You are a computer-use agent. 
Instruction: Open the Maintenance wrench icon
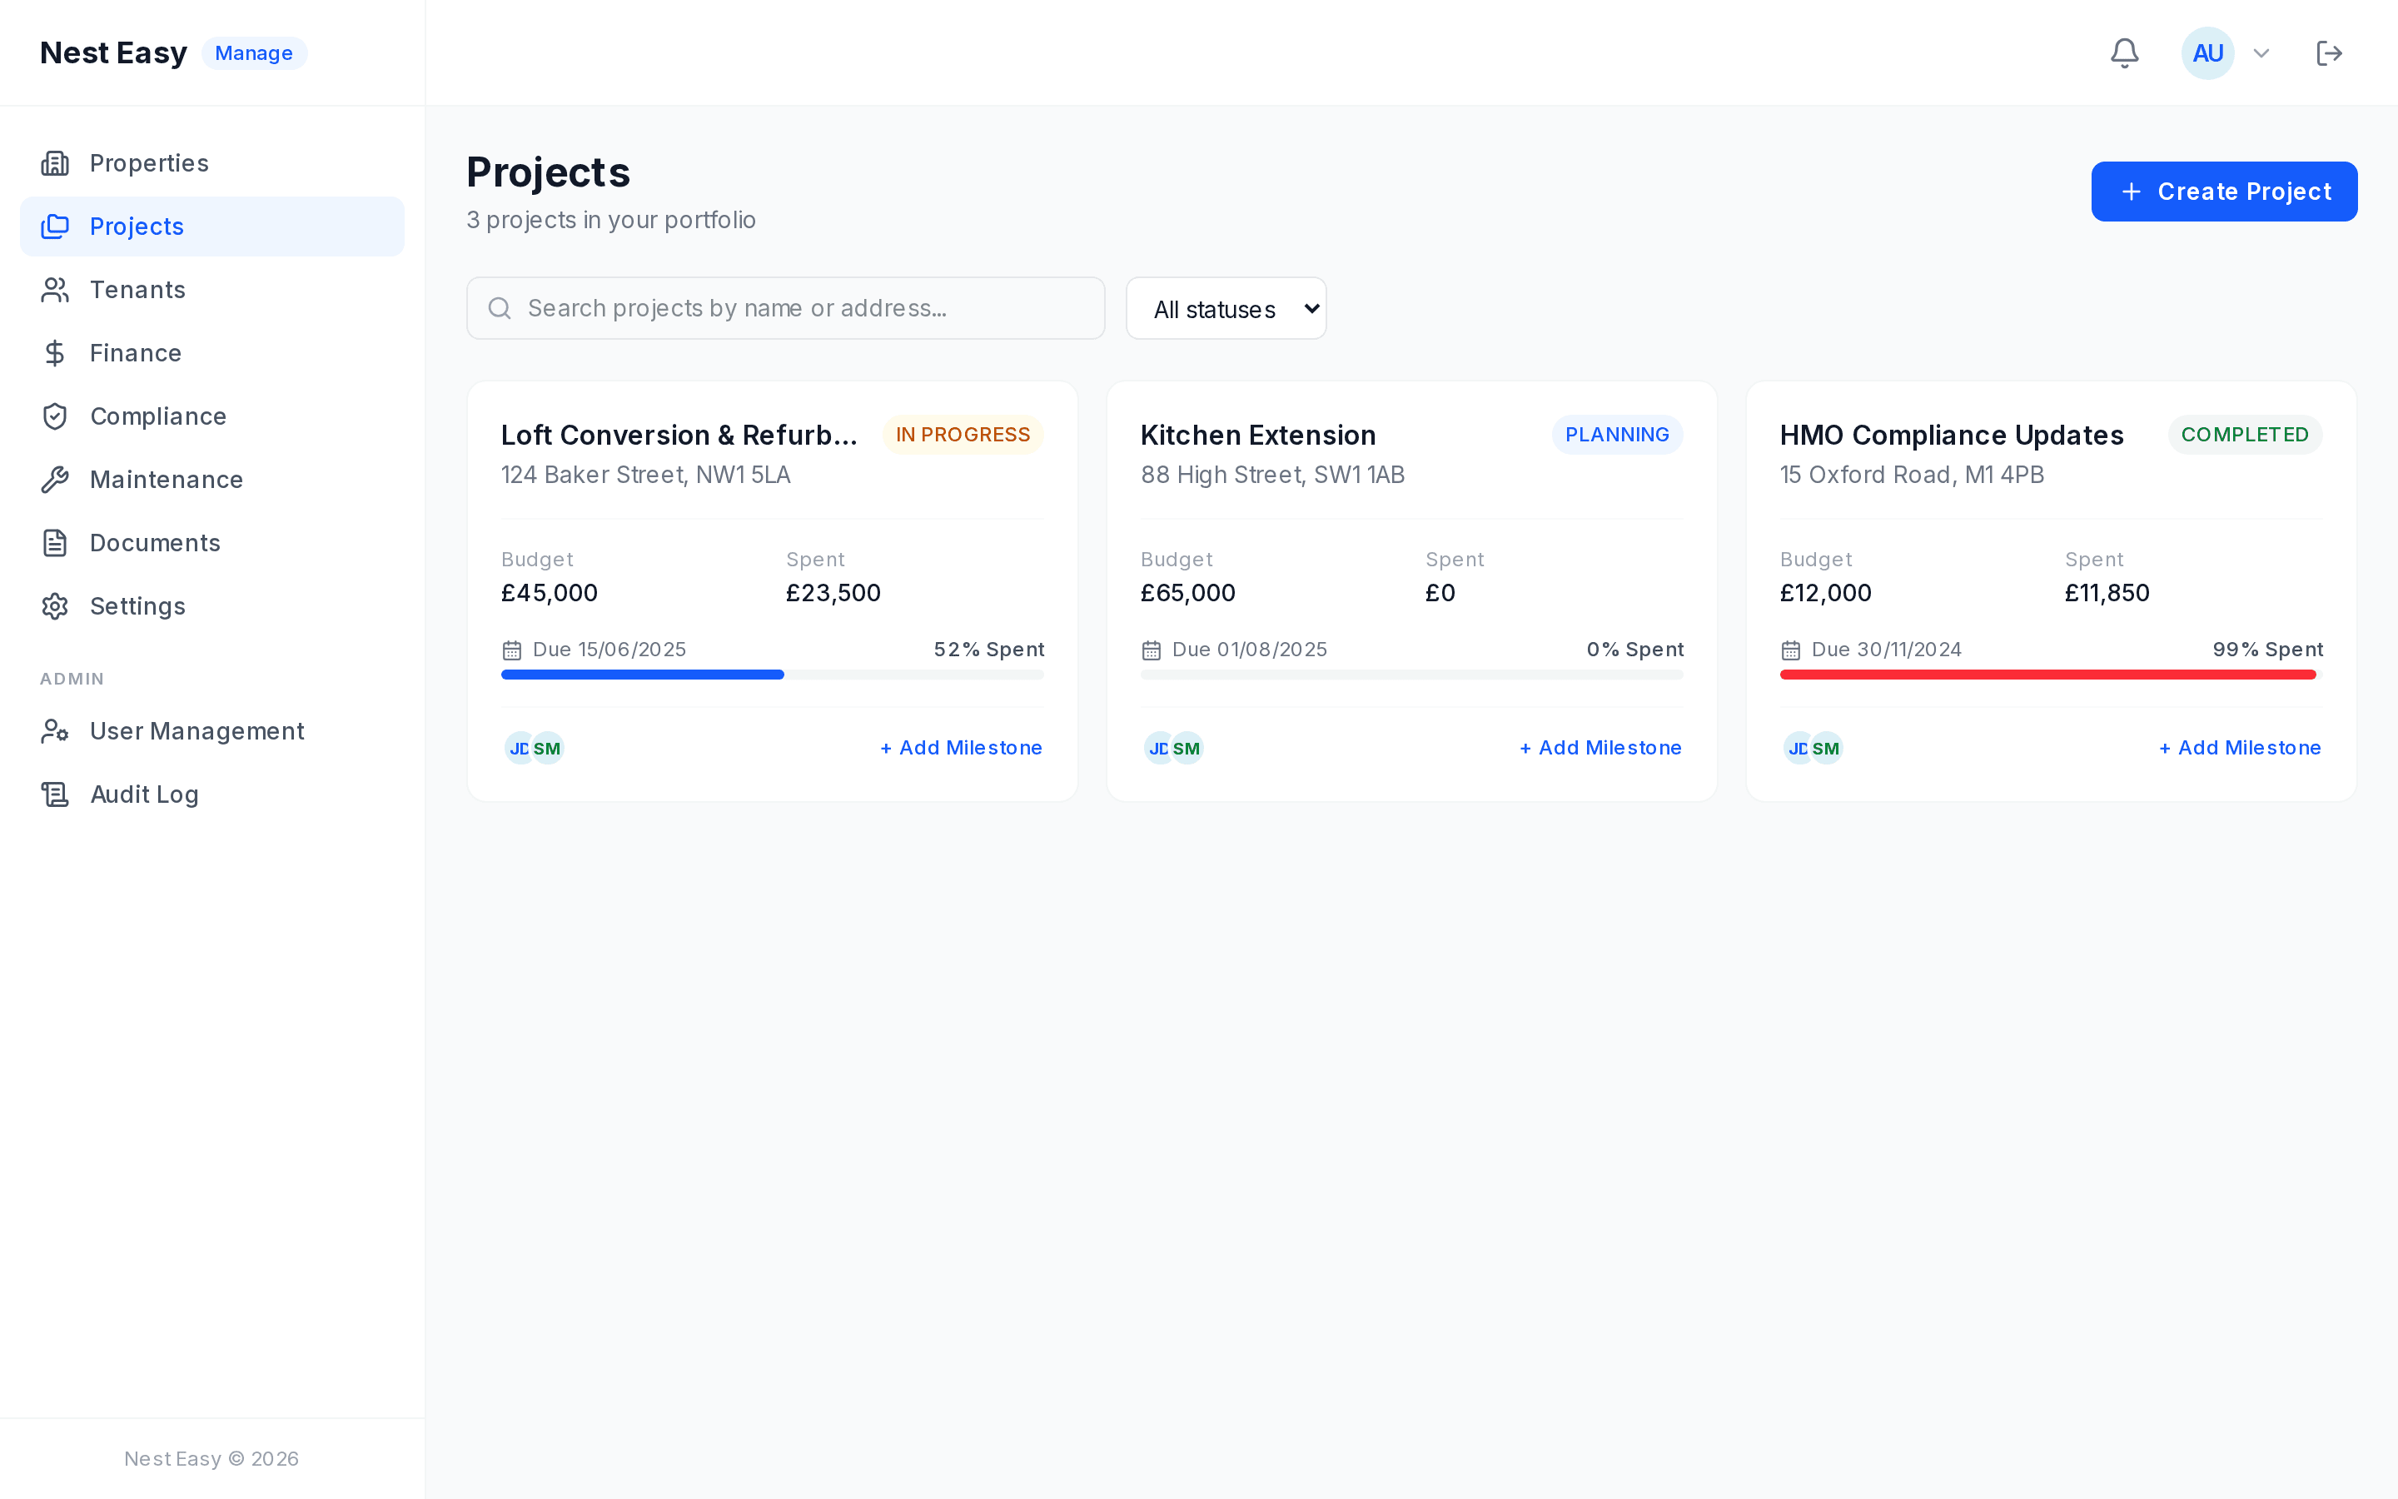tap(54, 479)
